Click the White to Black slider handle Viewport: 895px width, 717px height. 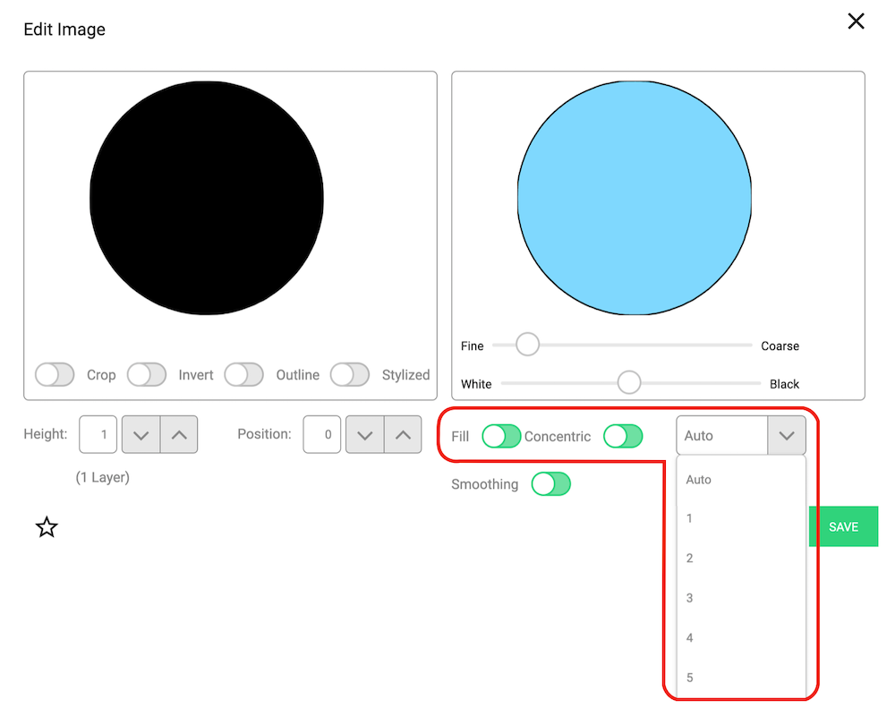[629, 382]
